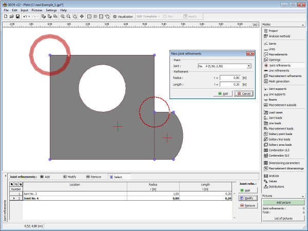Open the Input menu
Viewport: 308px width, 231px height.
[x=25, y=10]
